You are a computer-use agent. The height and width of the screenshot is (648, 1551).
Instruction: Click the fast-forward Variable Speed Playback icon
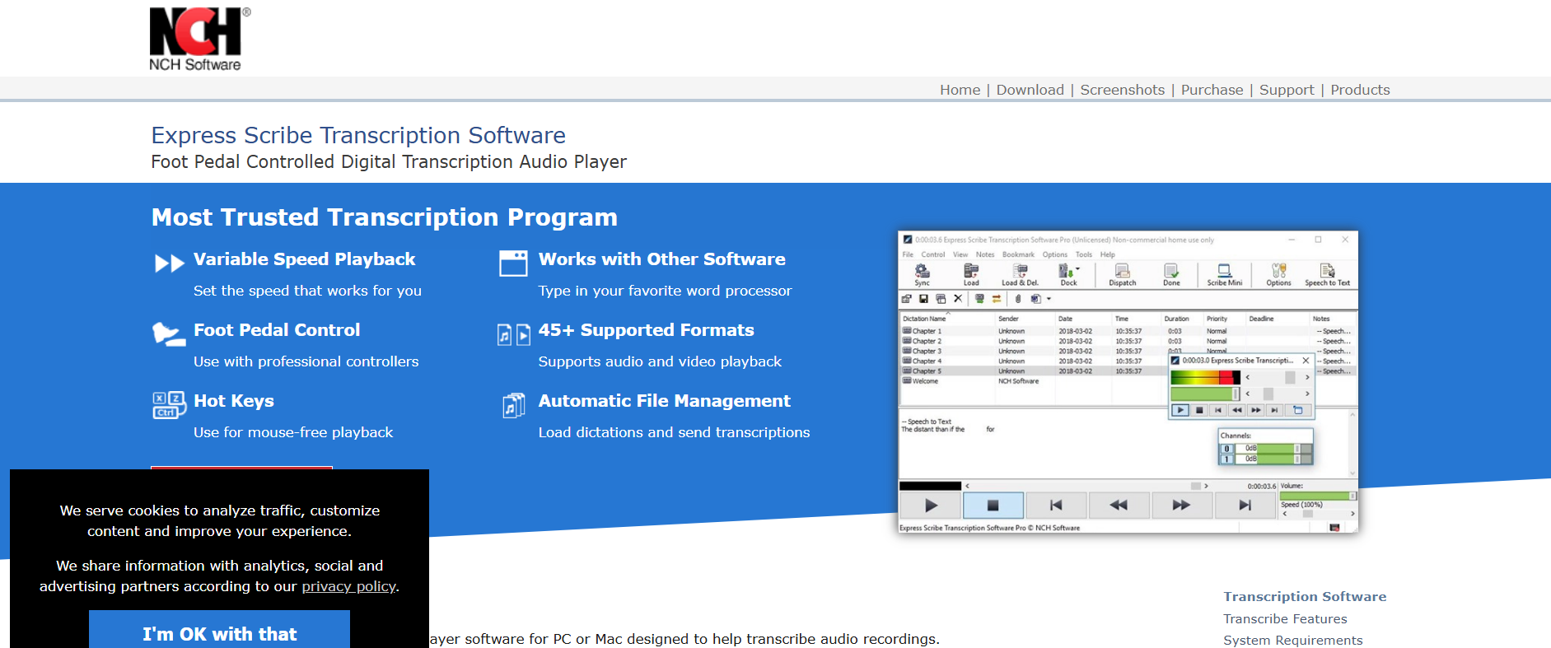coord(170,263)
